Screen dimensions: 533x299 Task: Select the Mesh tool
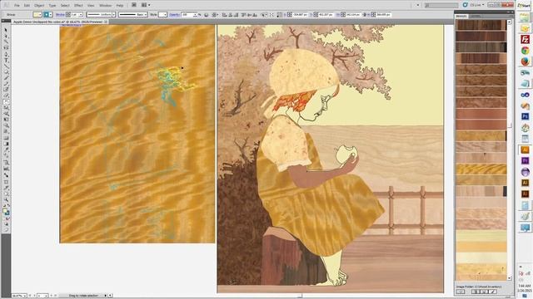click(x=6, y=138)
